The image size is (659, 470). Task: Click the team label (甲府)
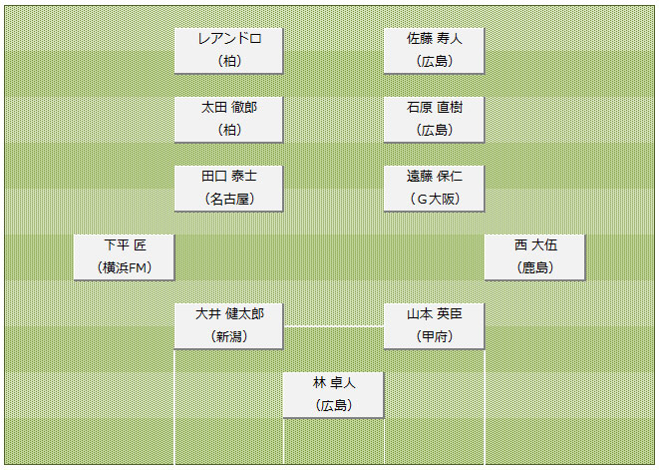pos(435,336)
